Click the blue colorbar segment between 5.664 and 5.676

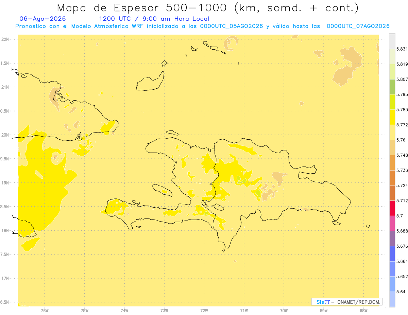pos(392,253)
